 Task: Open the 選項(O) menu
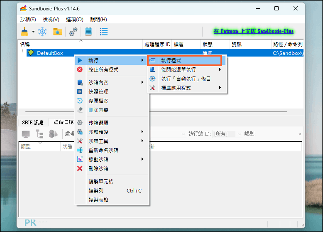pyautogui.click(x=75, y=20)
